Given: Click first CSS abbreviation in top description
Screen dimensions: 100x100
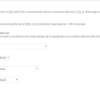Looking at the screenshot, I should (x=11, y=12).
